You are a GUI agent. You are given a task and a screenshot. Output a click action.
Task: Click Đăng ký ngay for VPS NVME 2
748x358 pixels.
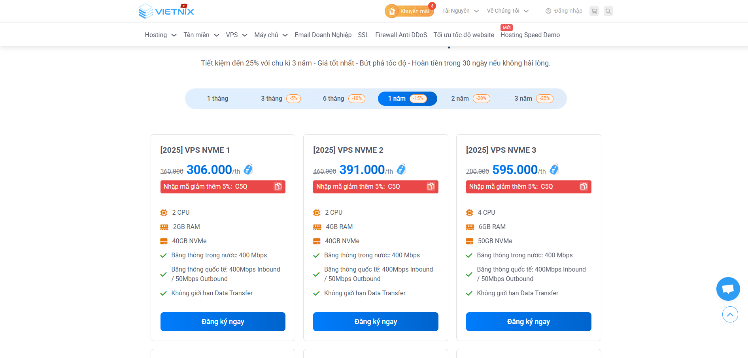coord(376,322)
